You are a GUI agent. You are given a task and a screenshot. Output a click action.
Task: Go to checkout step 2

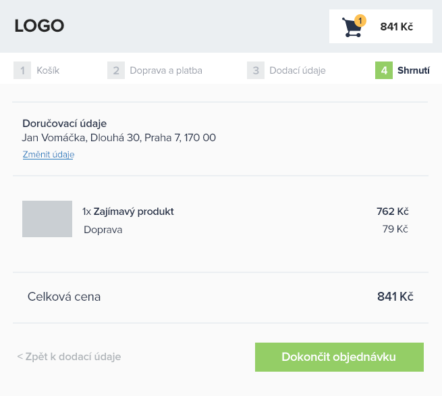(179, 70)
